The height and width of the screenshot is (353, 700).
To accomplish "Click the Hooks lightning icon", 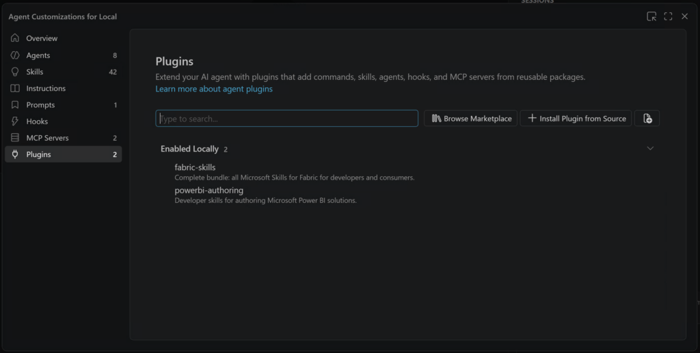I will point(15,122).
